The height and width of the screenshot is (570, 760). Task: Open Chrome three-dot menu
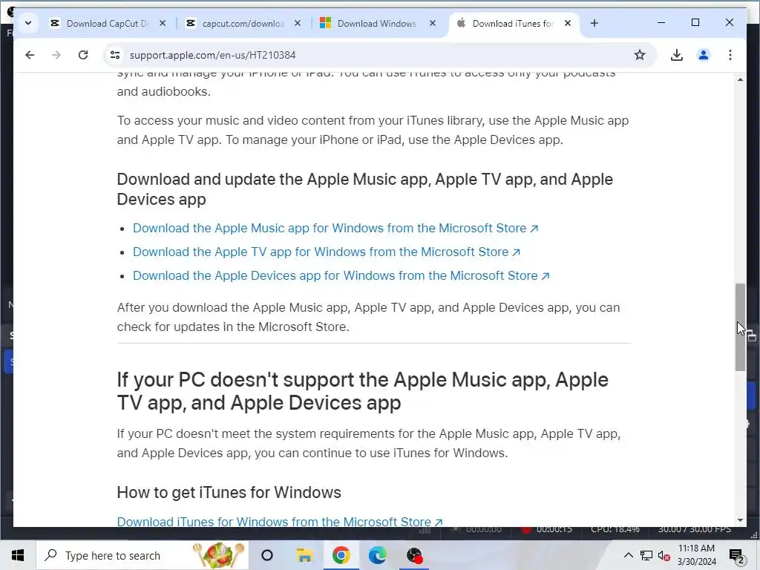click(x=730, y=55)
